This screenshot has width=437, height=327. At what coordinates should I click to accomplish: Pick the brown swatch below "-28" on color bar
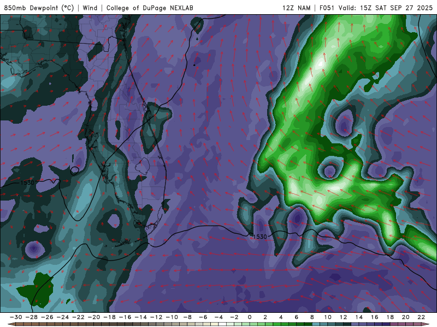point(35,324)
